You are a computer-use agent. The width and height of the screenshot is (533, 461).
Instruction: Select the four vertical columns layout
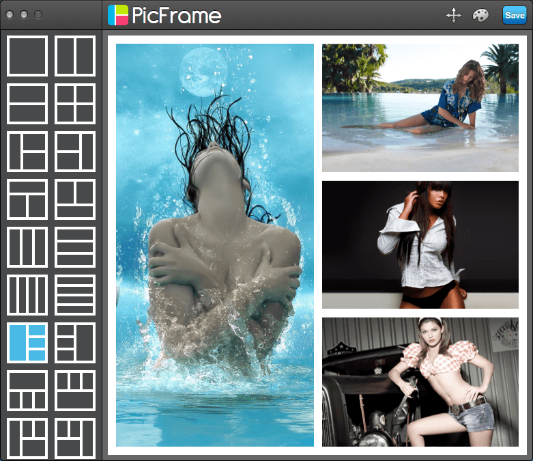(27, 295)
